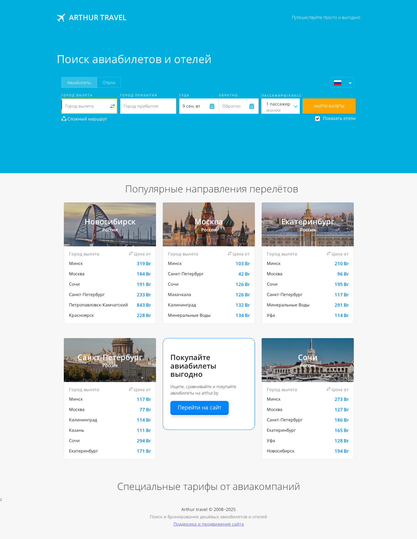This screenshot has width=417, height=539.
Task: Open the Екатеринбург destination photo
Action: pos(308,224)
